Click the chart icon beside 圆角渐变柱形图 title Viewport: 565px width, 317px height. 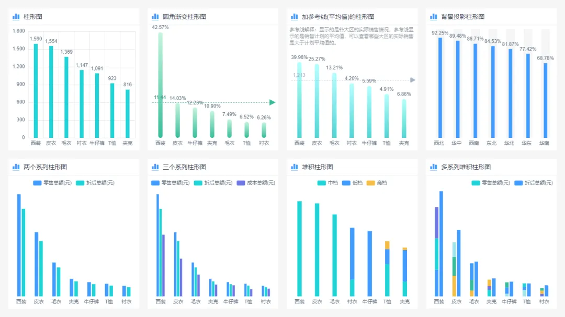(155, 17)
